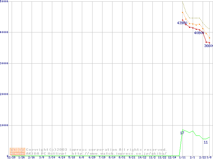Image resolution: width=213 pixels, height=159 pixels.
Task: Click the 50000 y-axis label
Action: point(5,2)
